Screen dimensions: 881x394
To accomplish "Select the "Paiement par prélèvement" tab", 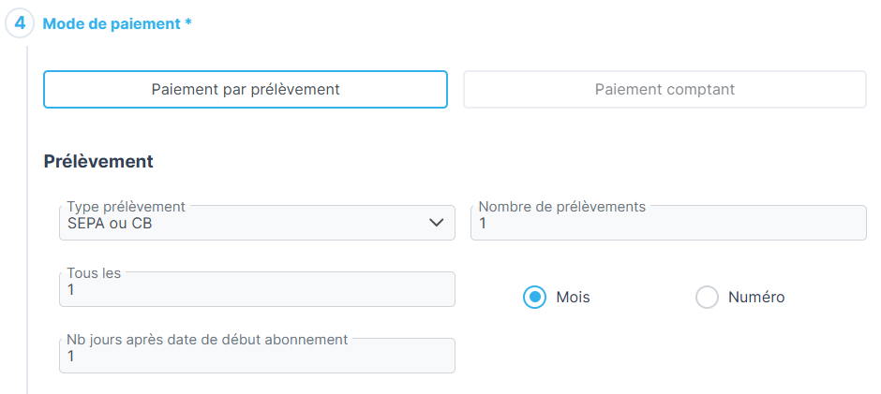I will click(246, 90).
